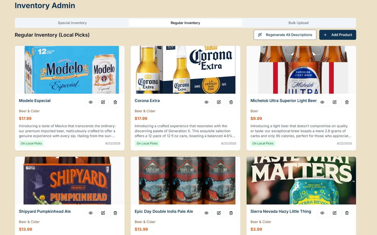This screenshot has width=377, height=235.
Task: Click the Modelo Especial description text
Action: pyautogui.click(x=67, y=131)
